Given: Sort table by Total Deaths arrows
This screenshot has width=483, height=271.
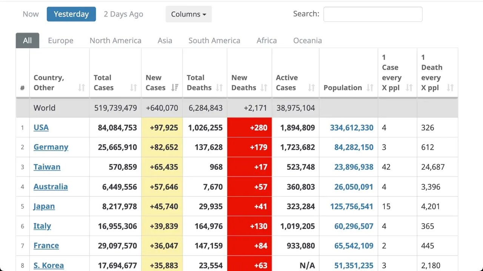Looking at the screenshot, I should click(219, 88).
